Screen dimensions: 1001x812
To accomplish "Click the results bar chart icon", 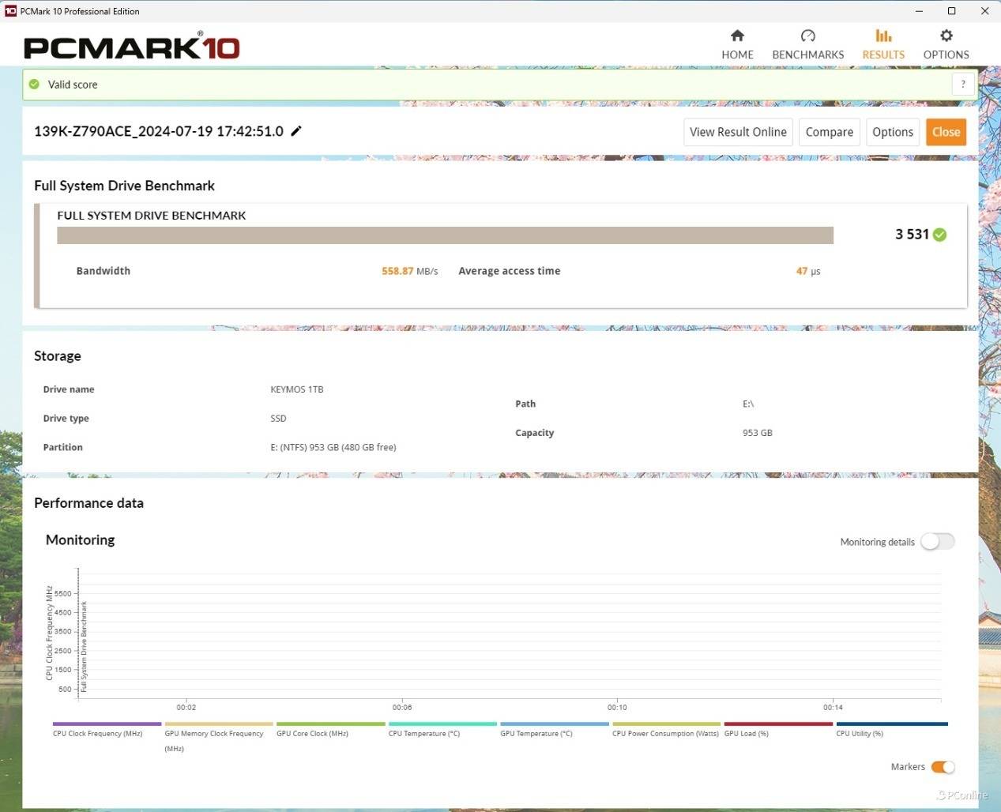I will pos(883,36).
